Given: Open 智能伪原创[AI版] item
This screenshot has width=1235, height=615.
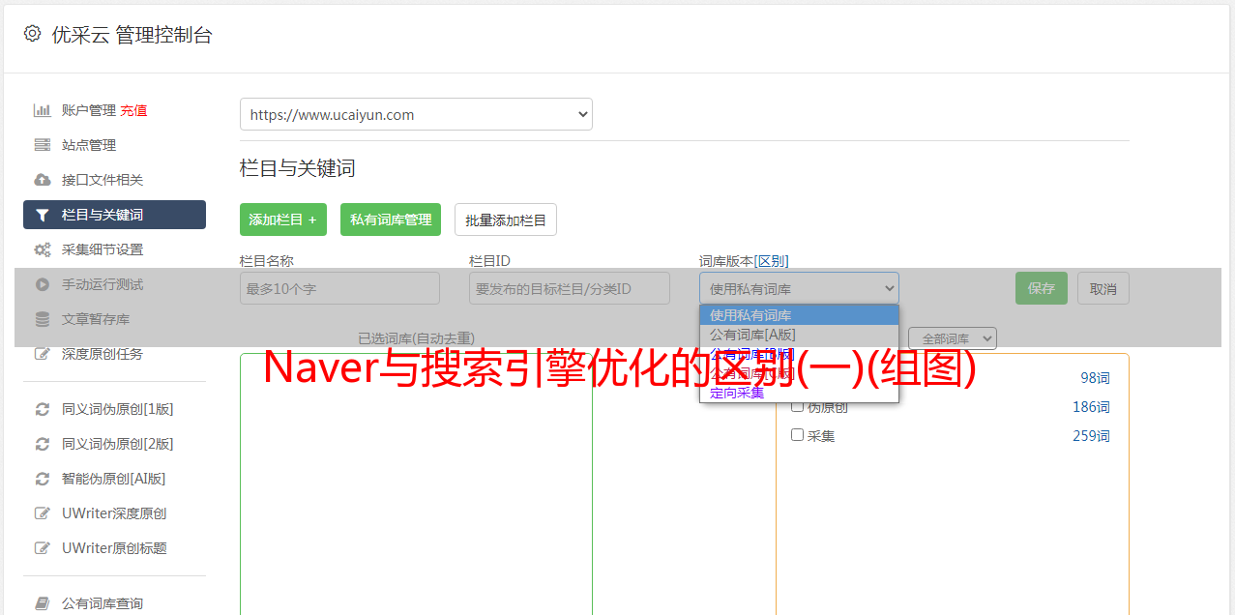Looking at the screenshot, I should pyautogui.click(x=114, y=479).
